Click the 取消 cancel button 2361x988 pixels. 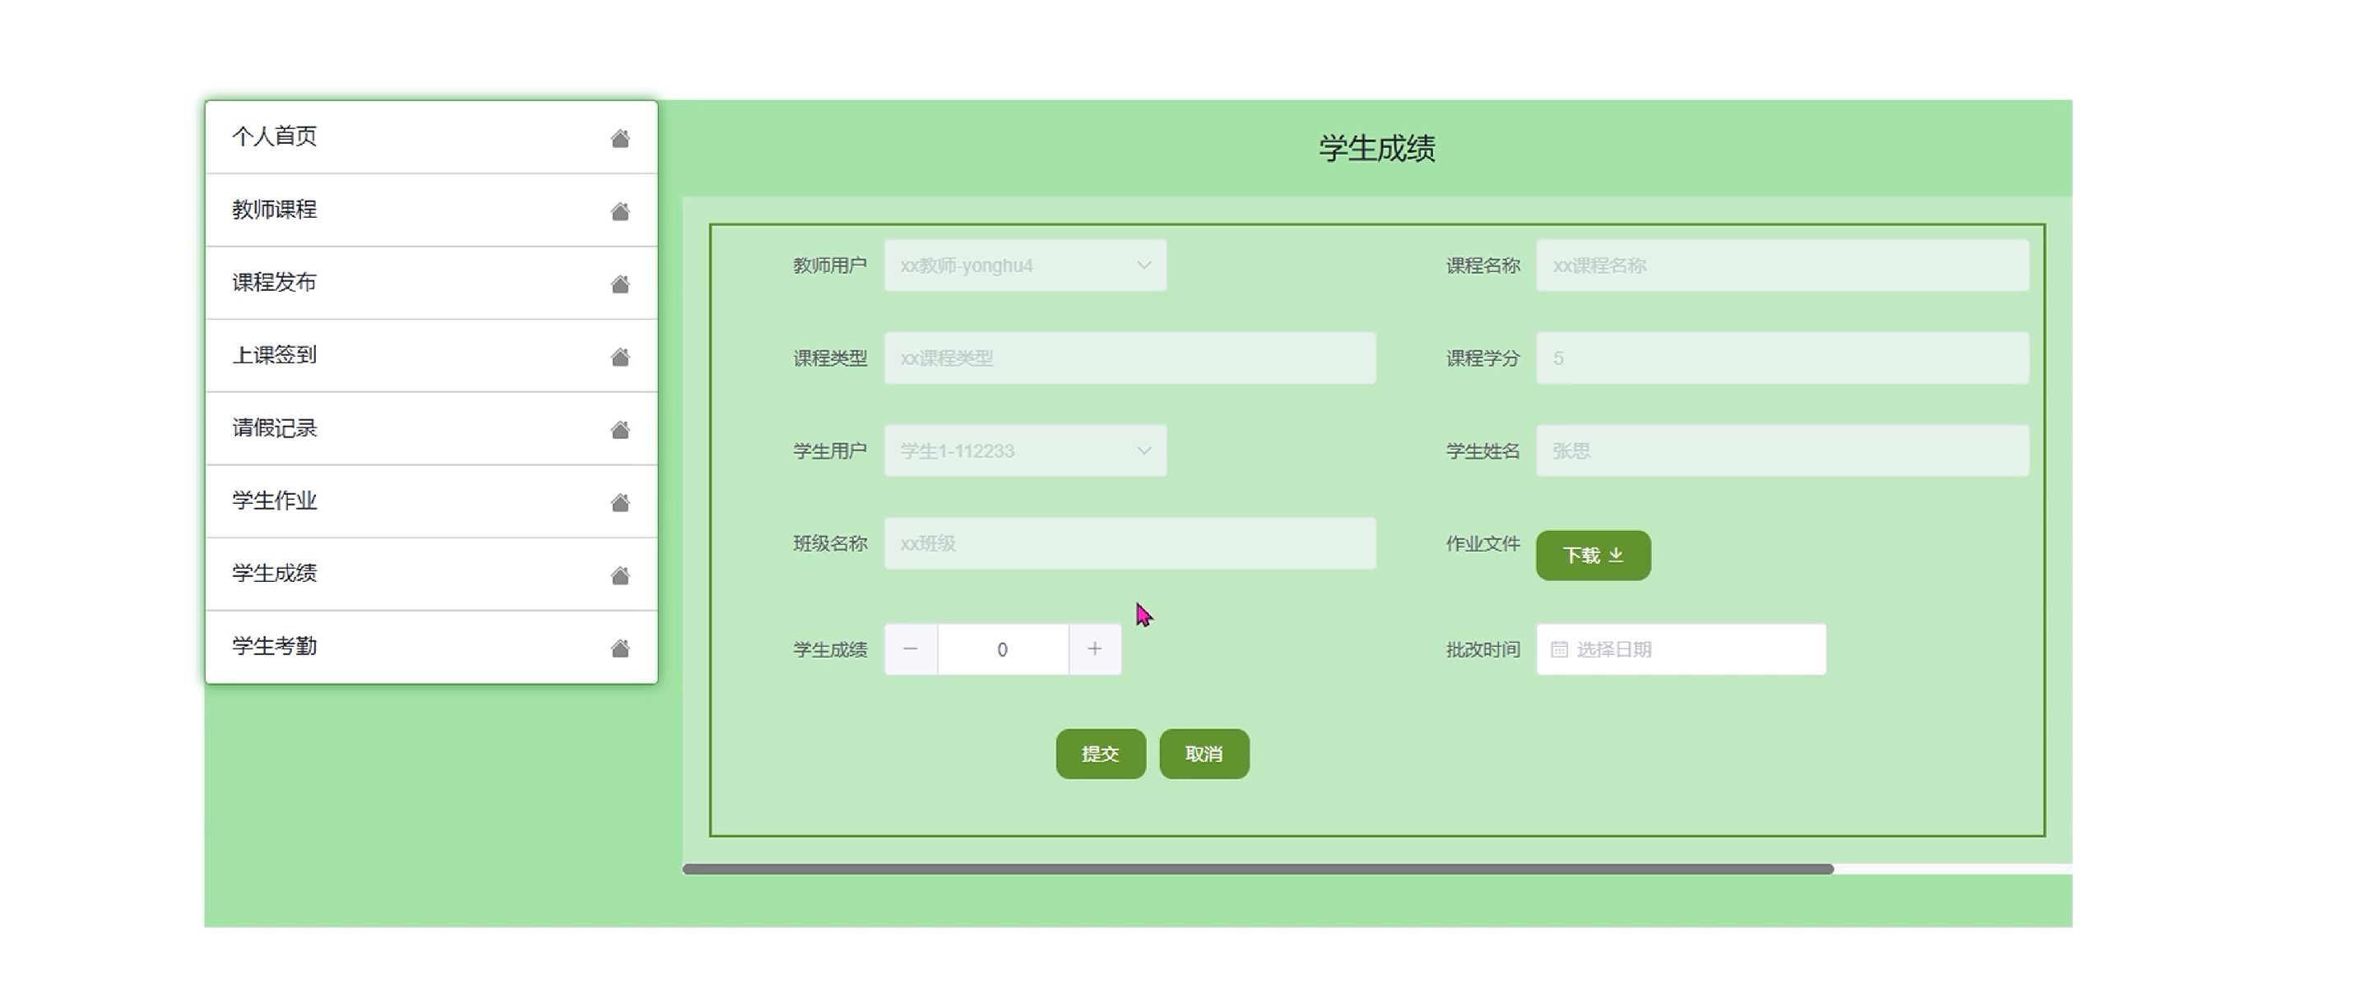(x=1204, y=754)
